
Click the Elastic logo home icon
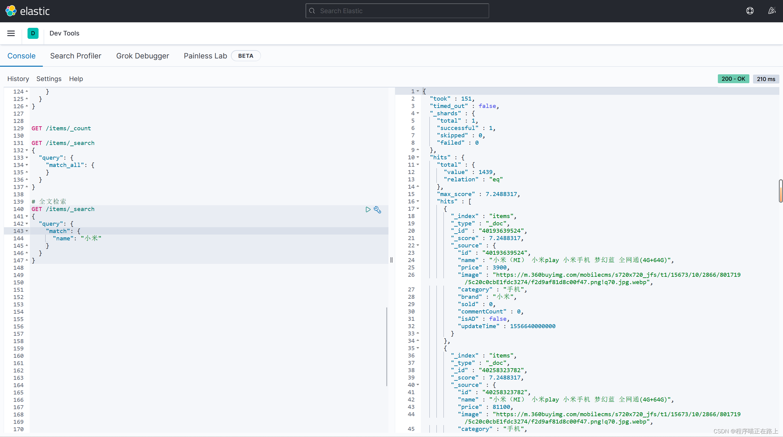coord(11,11)
